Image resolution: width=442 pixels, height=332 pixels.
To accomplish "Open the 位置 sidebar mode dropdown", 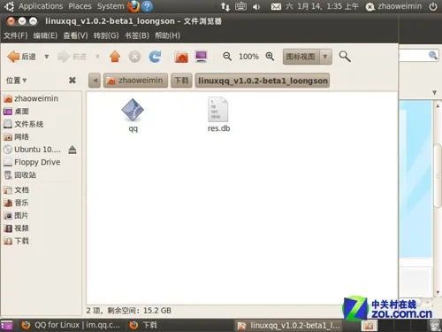I will coord(16,81).
